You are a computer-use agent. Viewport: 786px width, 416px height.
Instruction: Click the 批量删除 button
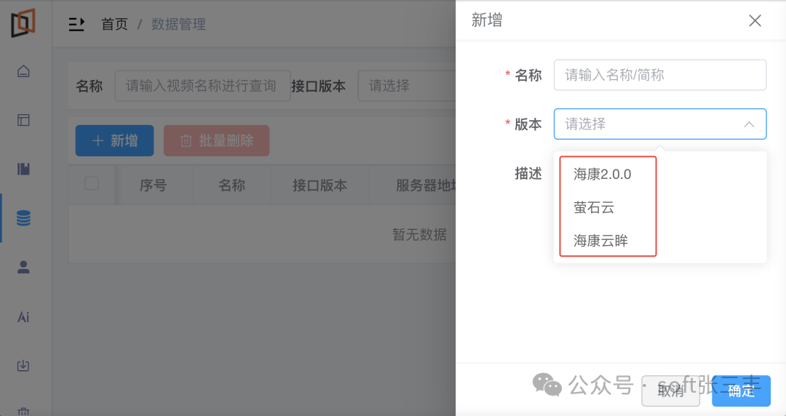[x=216, y=140]
